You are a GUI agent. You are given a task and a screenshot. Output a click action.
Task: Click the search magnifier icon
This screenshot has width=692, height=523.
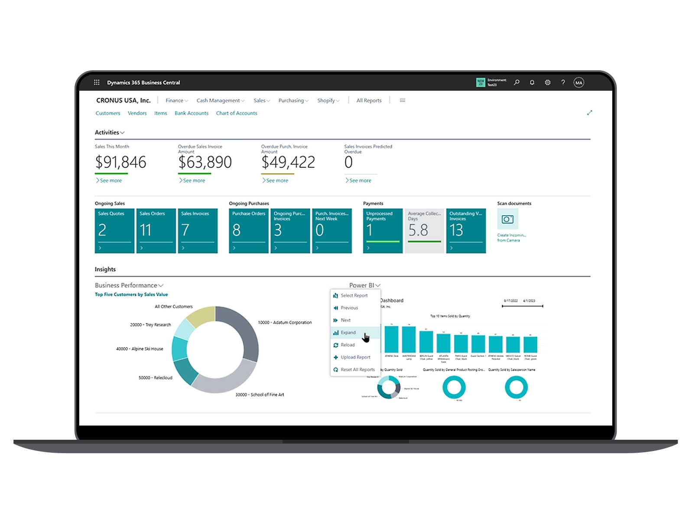pos(517,82)
